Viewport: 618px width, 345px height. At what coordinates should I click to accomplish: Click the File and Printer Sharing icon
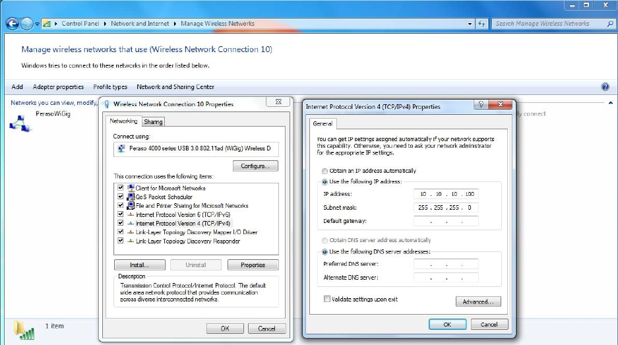[131, 205]
